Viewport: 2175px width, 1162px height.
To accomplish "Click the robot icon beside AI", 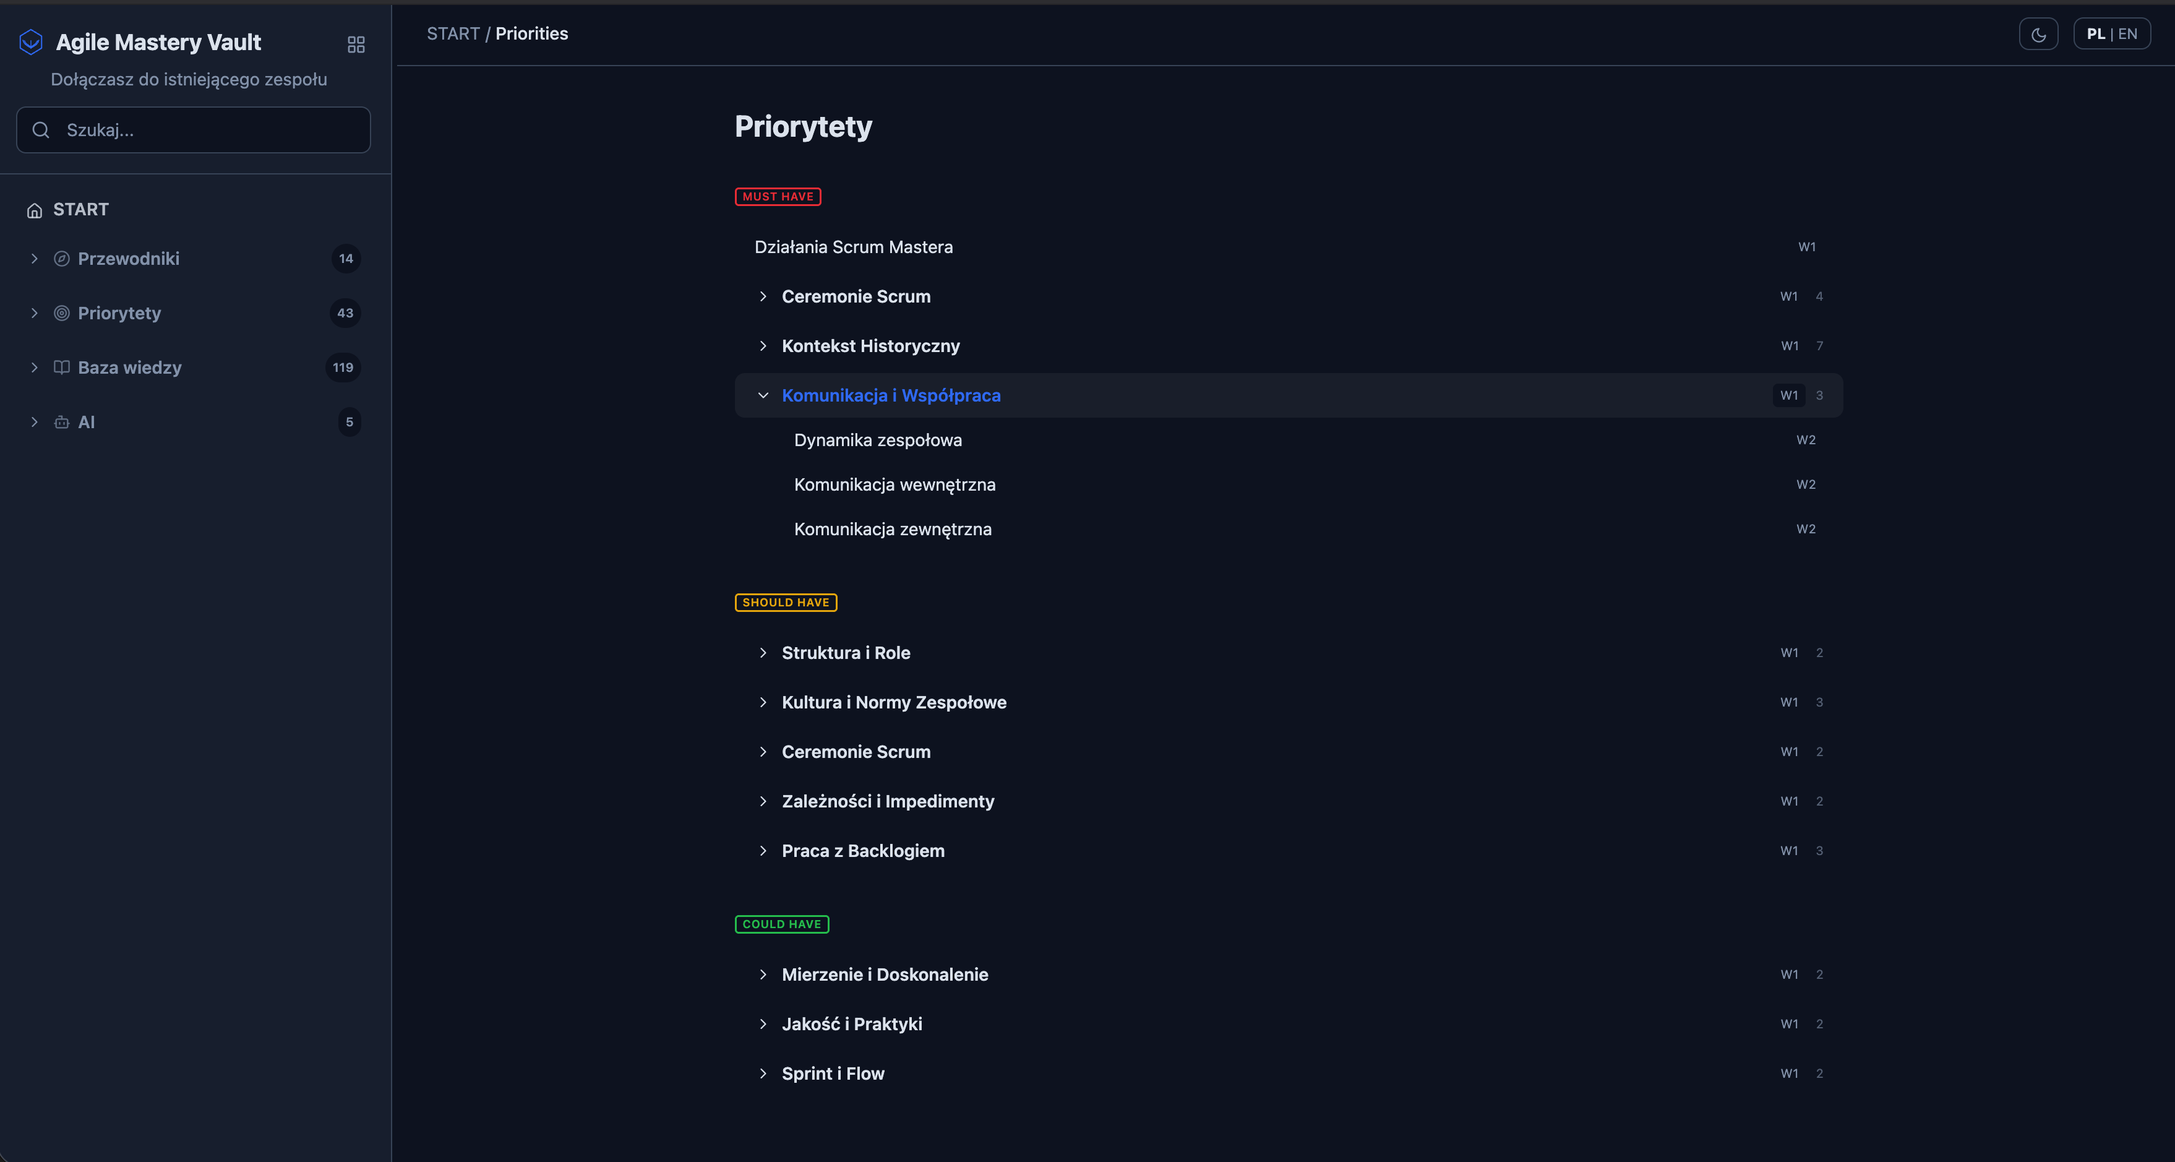I will point(62,422).
